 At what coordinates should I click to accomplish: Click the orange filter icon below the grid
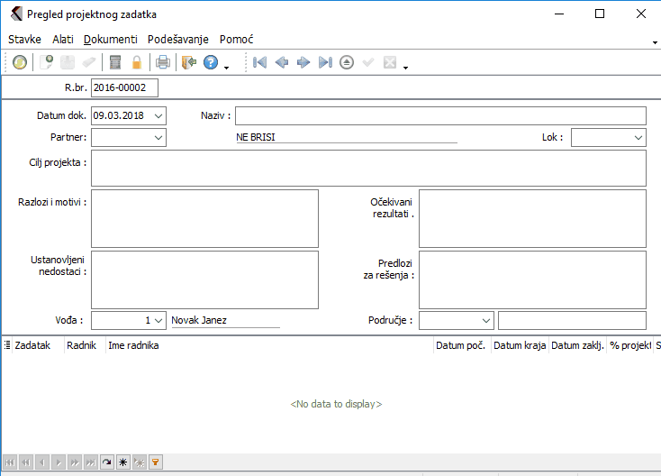coord(155,462)
